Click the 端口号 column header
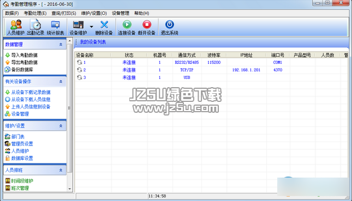This screenshot has height=201, width=352. point(278,55)
